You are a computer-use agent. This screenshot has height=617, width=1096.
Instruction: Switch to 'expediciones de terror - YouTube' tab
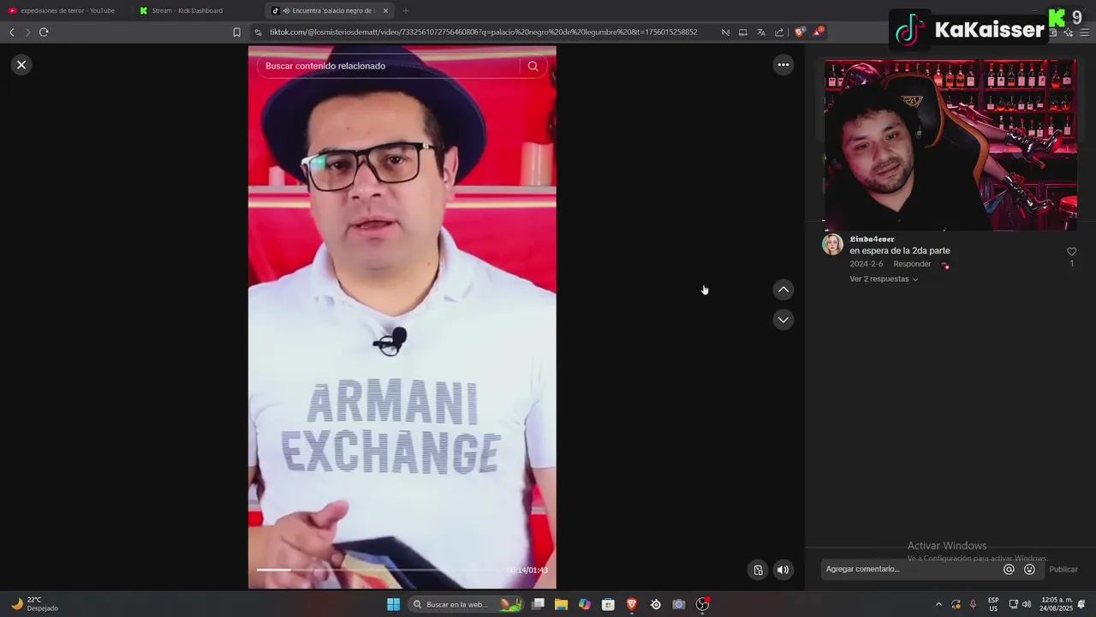66,10
